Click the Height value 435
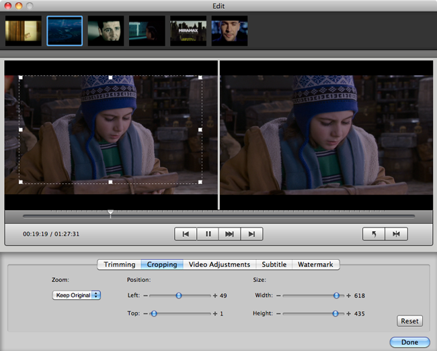437x351 pixels. click(360, 313)
